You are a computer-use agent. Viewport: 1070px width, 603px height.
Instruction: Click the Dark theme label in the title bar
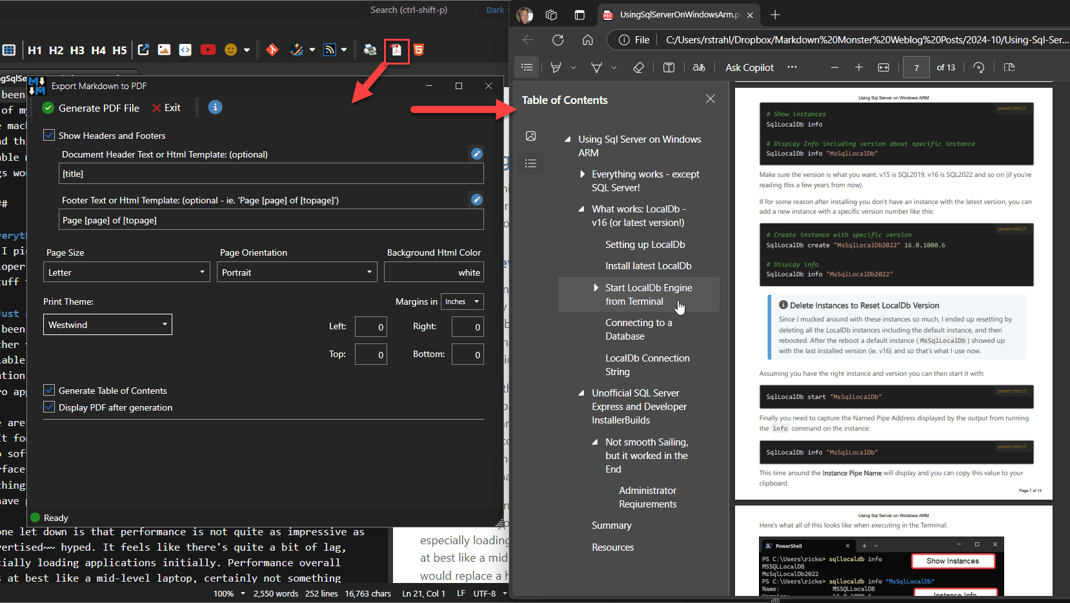[x=495, y=10]
